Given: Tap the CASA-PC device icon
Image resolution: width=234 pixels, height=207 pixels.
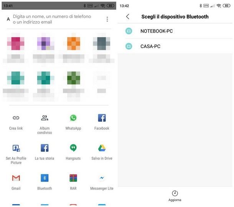Looking at the screenshot, I should point(129,46).
